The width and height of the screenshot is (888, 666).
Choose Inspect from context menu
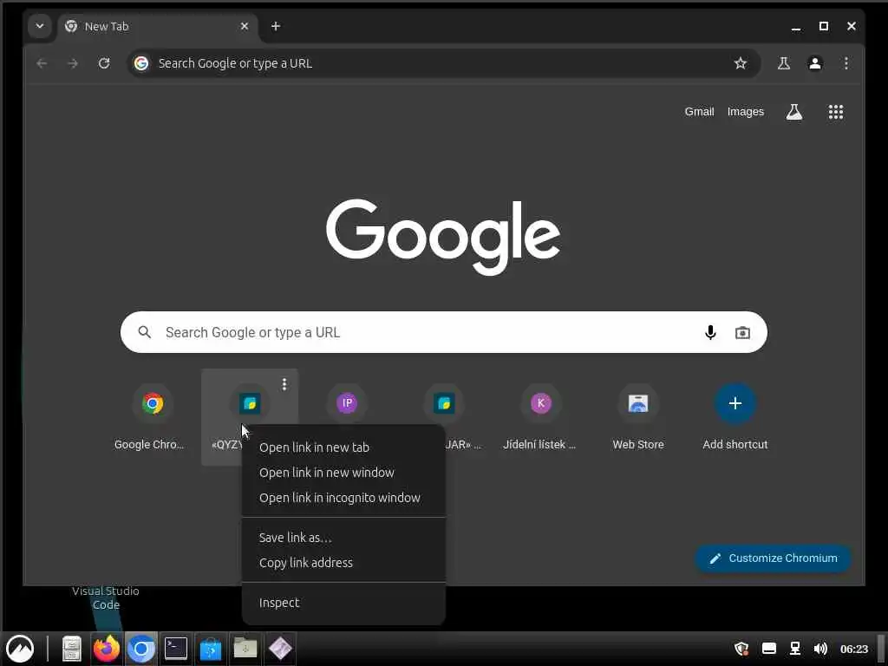coord(343,603)
